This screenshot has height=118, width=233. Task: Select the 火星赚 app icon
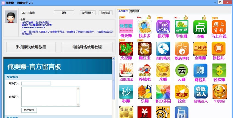click(x=126, y=49)
